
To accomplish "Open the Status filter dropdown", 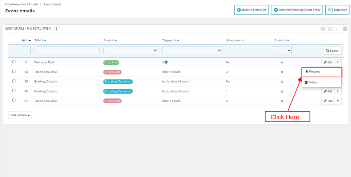I will click(x=282, y=51).
